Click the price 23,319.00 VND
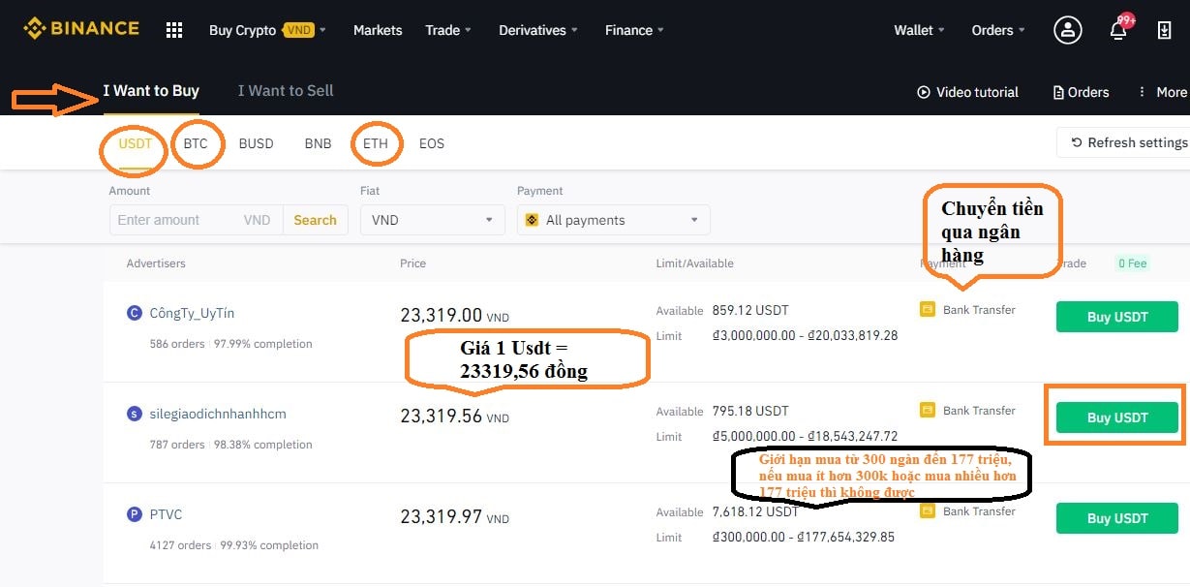Screen dimensions: 1190x587 click(x=454, y=315)
